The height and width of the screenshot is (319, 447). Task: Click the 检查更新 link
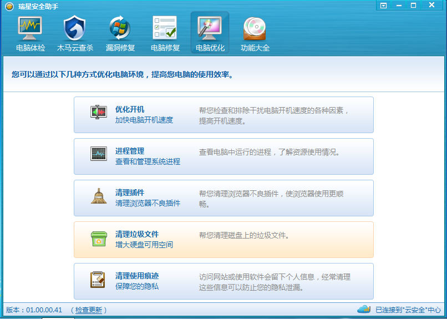(x=89, y=310)
